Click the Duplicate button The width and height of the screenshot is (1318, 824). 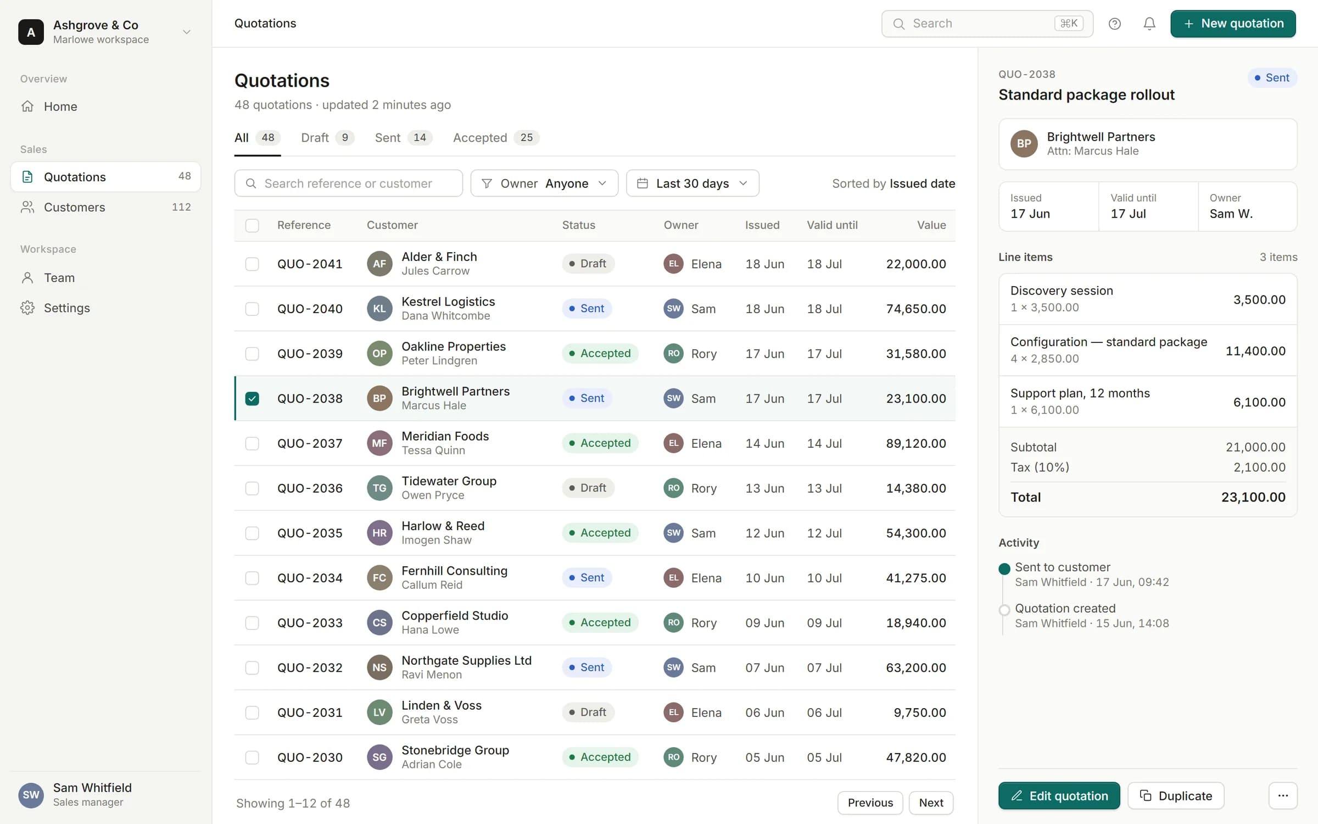click(1176, 795)
